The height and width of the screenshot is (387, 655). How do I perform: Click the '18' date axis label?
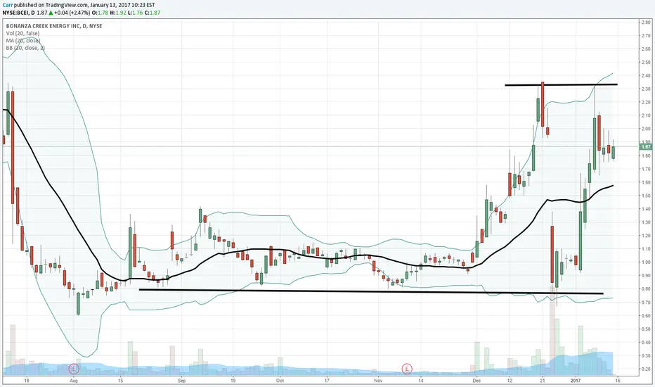[x=27, y=381]
